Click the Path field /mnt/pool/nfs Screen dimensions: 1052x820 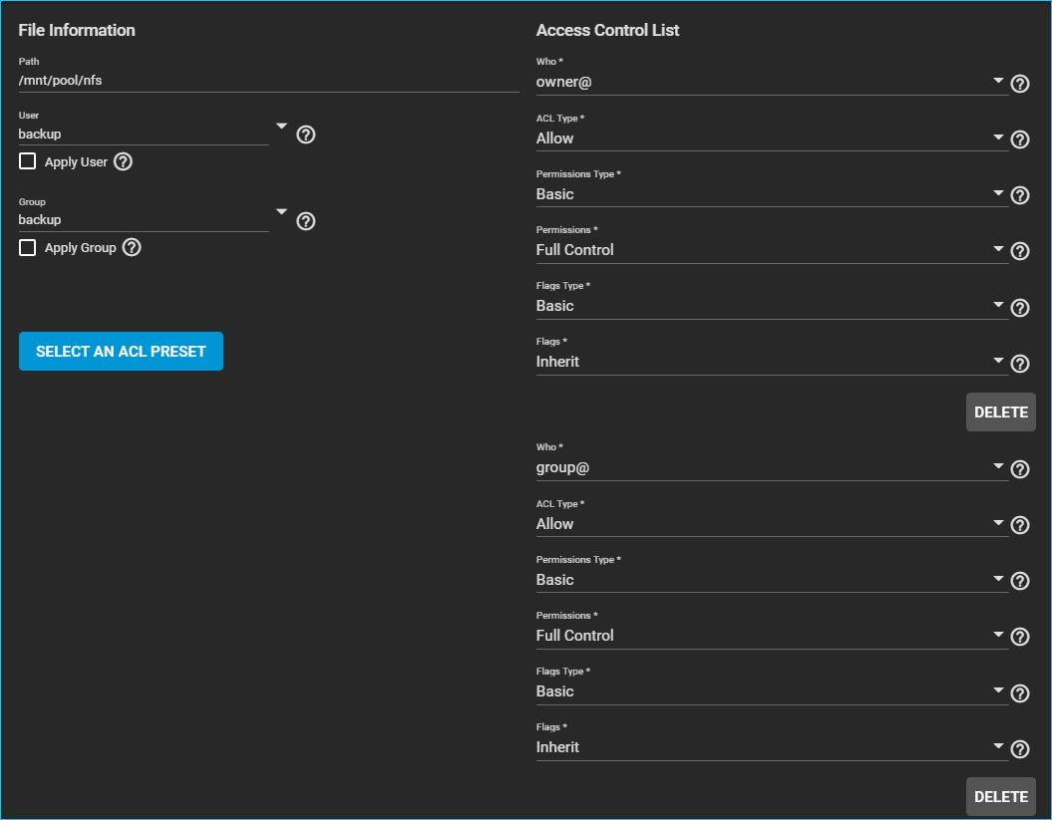point(268,81)
